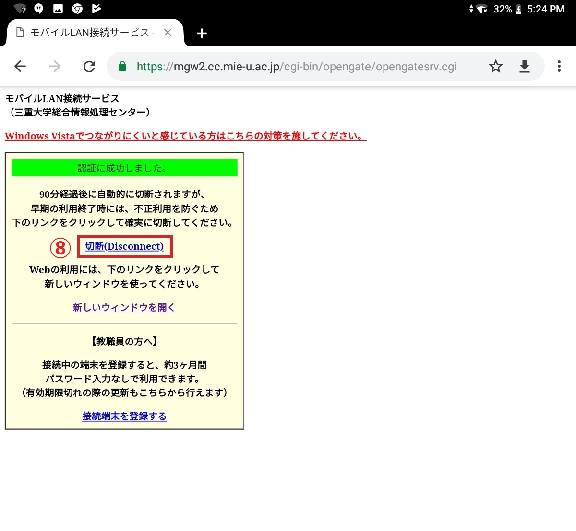Image resolution: width=576 pixels, height=531 pixels.
Task: Tap the image notification icon in status bar
Action: [x=58, y=9]
